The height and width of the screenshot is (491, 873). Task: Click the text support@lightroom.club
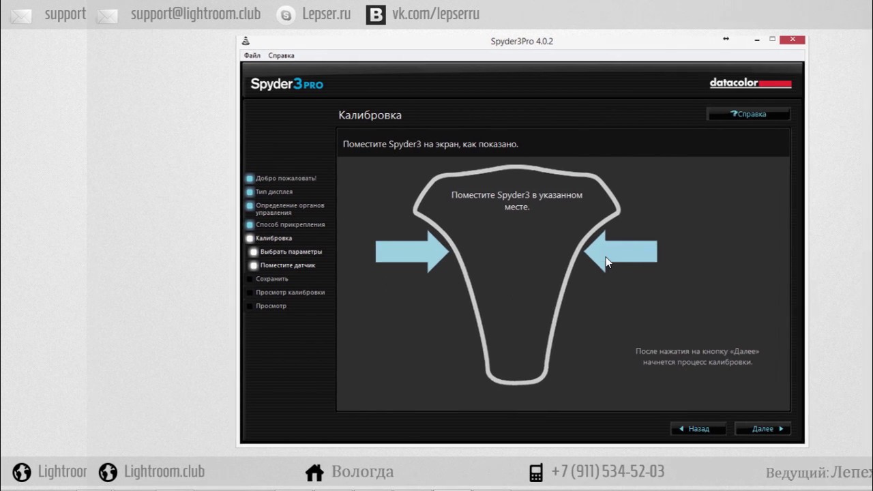click(x=196, y=14)
